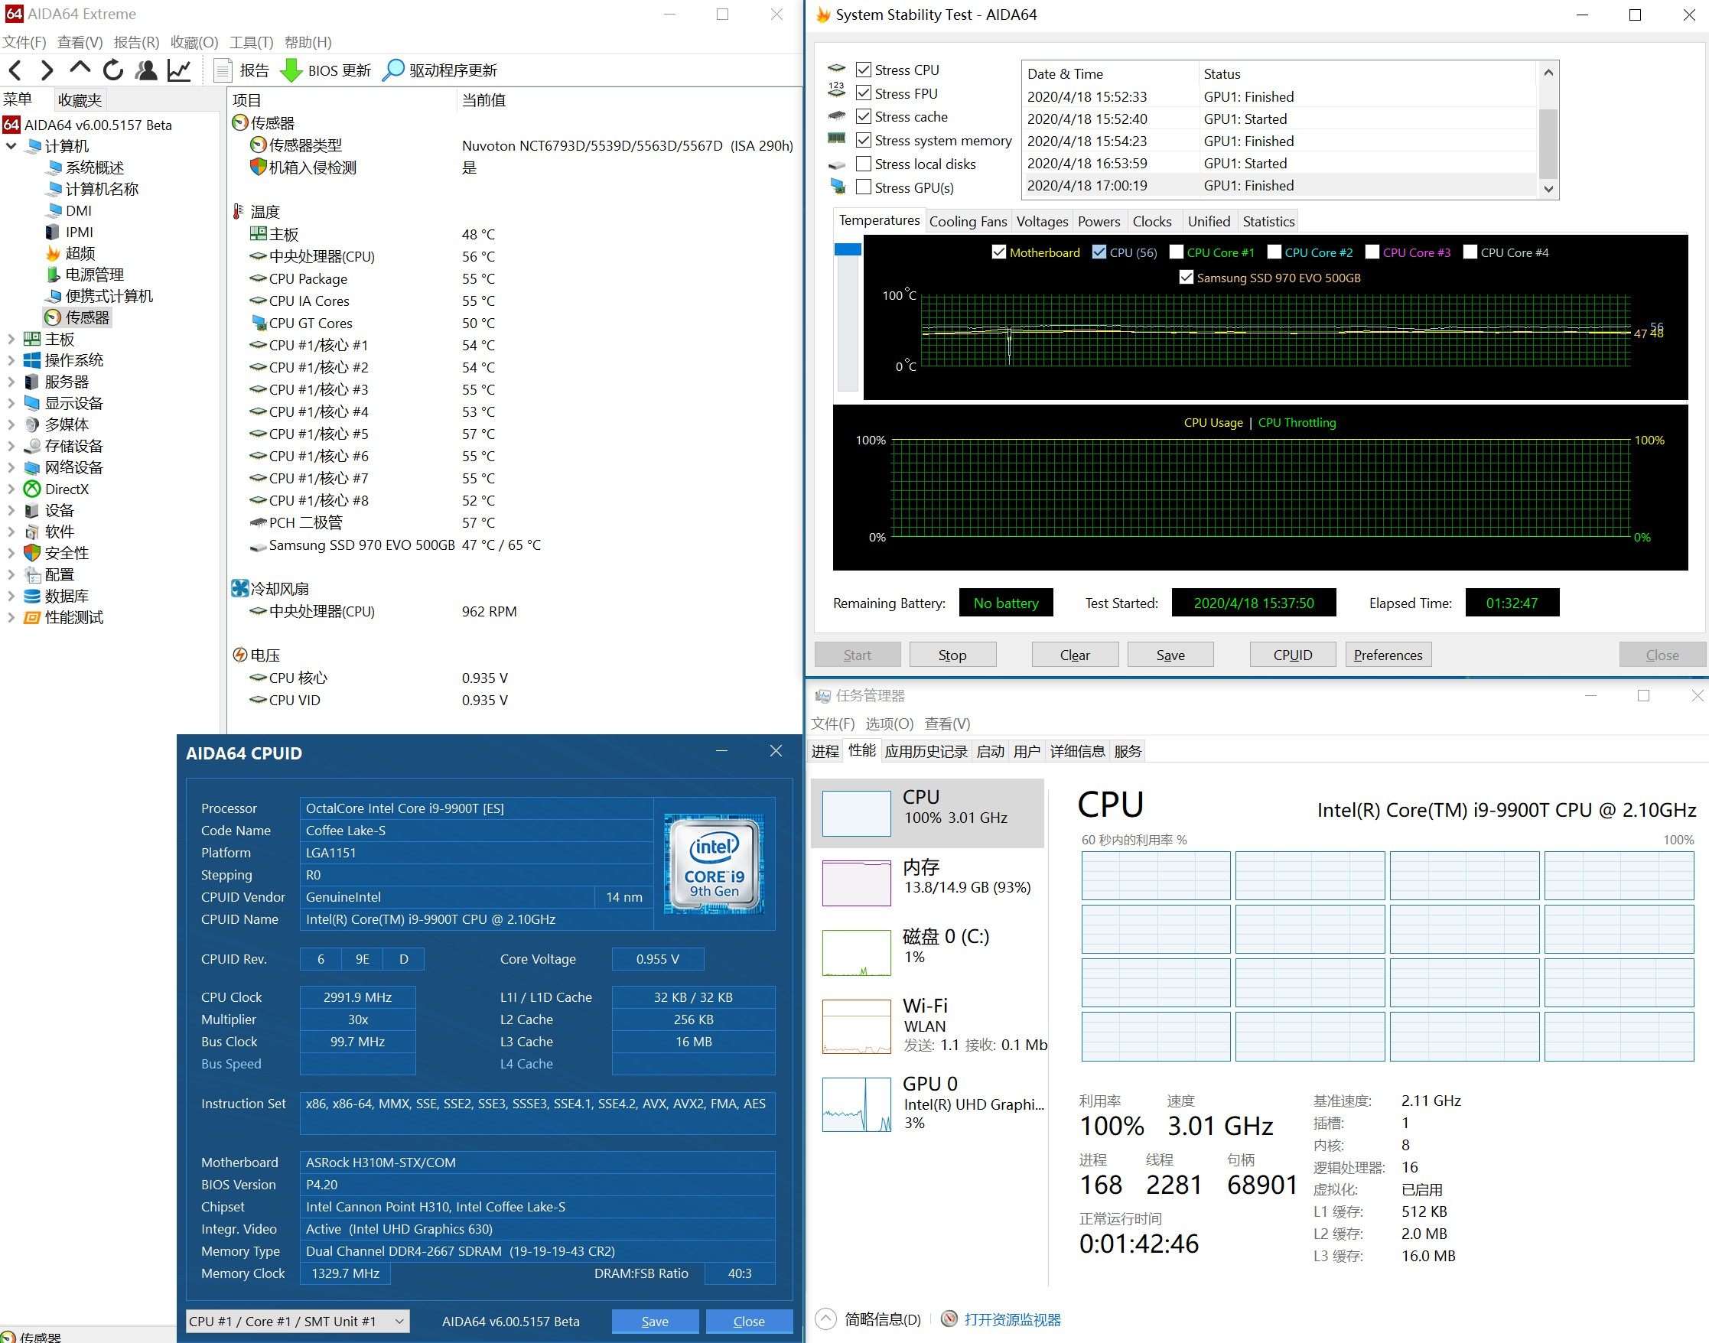Click the back navigation arrow in AIDA64 toolbar

point(15,70)
